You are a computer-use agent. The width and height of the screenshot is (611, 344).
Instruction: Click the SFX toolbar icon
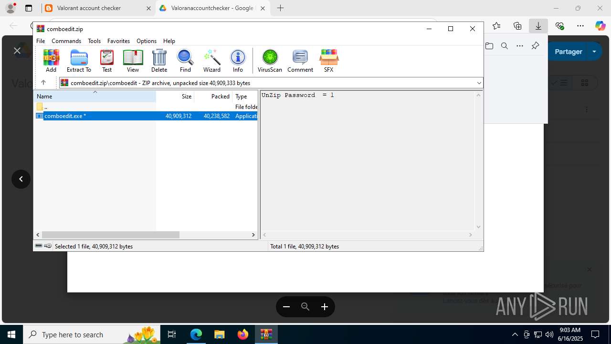click(x=328, y=61)
